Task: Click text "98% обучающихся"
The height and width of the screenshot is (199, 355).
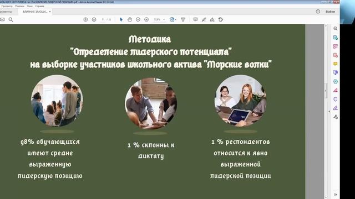Action: tap(50, 142)
